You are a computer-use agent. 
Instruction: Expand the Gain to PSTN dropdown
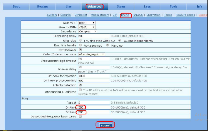(x=87, y=27)
